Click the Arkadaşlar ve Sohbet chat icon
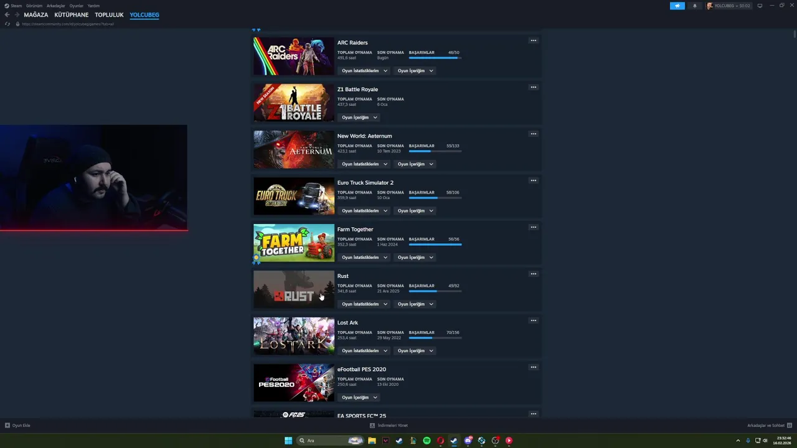The width and height of the screenshot is (797, 448). 790,426
